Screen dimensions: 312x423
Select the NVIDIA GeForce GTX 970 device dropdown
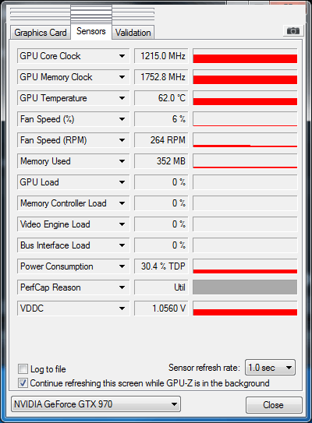96,404
